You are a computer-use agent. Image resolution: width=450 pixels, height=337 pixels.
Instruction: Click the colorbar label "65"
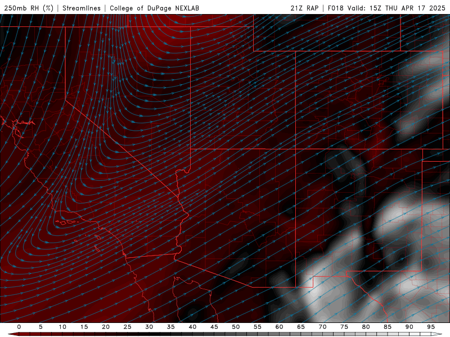[x=301, y=327]
